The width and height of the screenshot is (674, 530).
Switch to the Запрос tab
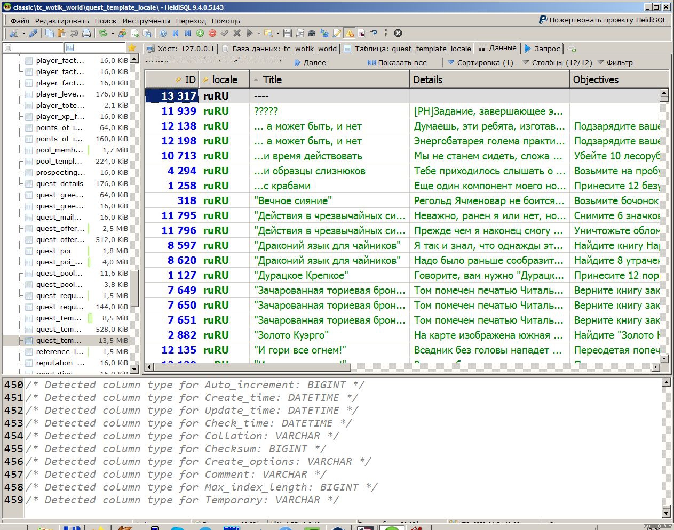(x=542, y=49)
